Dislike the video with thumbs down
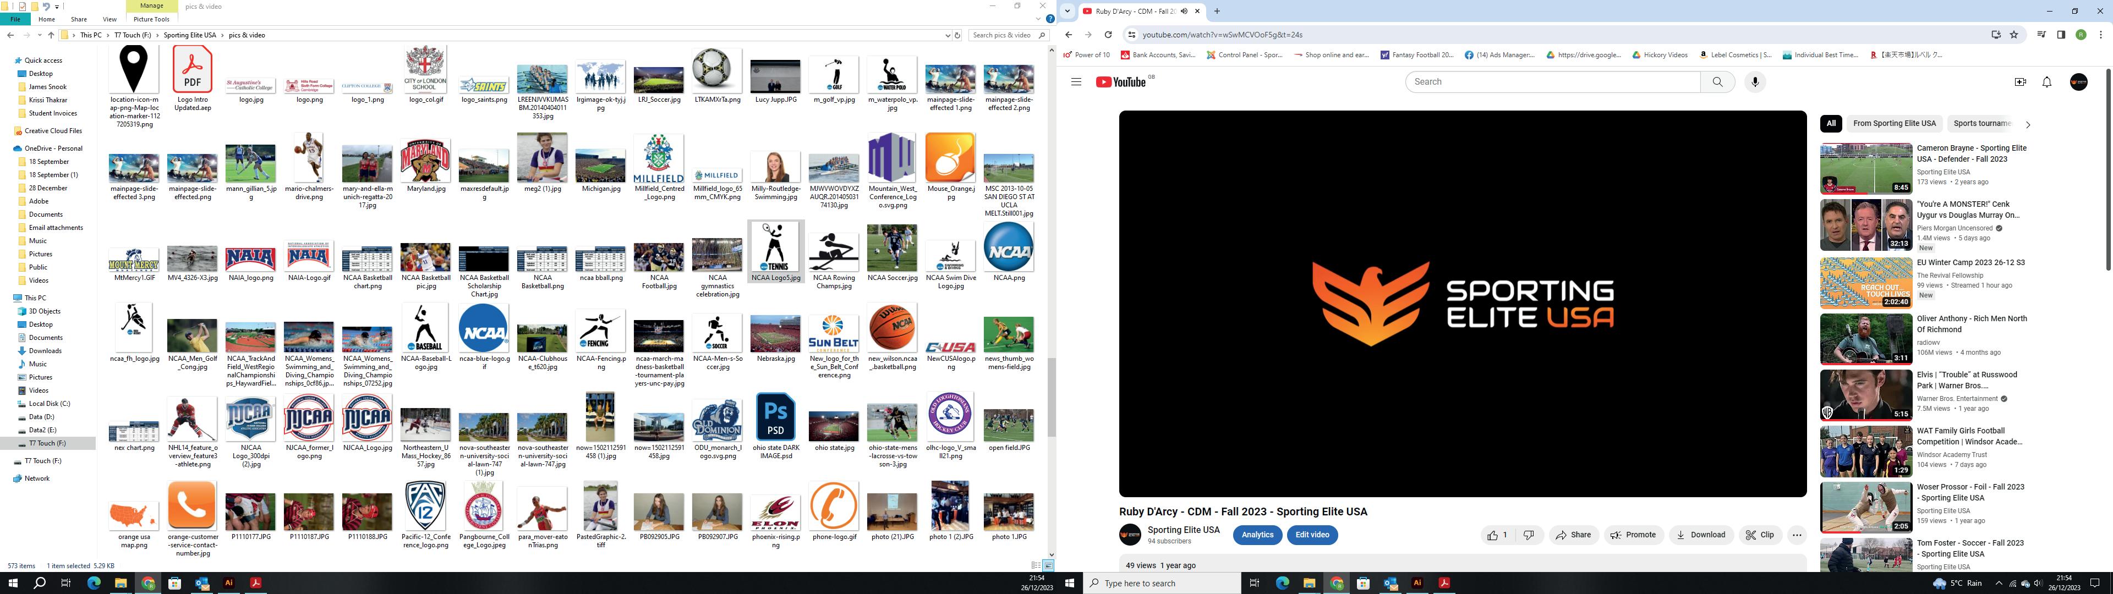The image size is (2113, 594). pos(1529,535)
